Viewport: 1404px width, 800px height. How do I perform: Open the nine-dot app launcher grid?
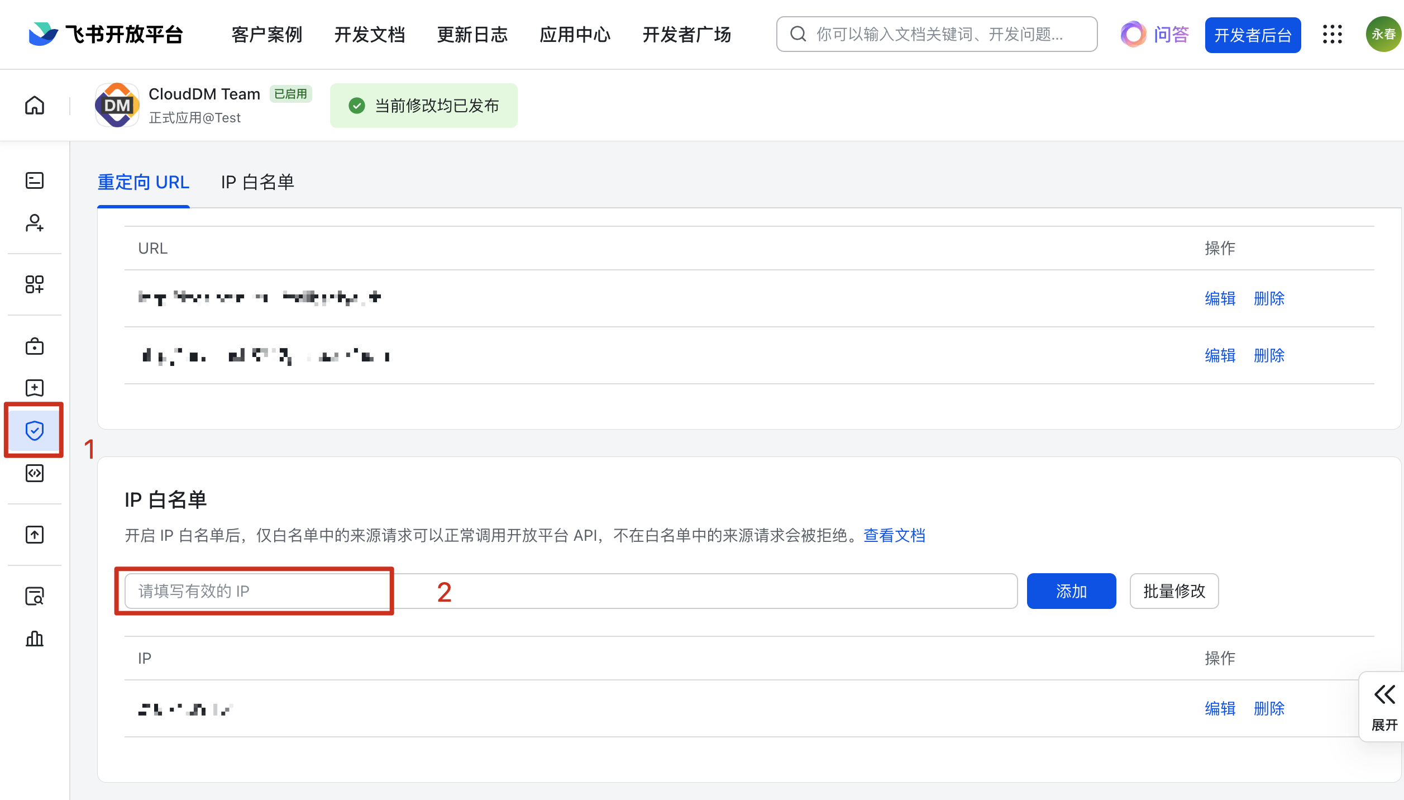[x=1333, y=35]
